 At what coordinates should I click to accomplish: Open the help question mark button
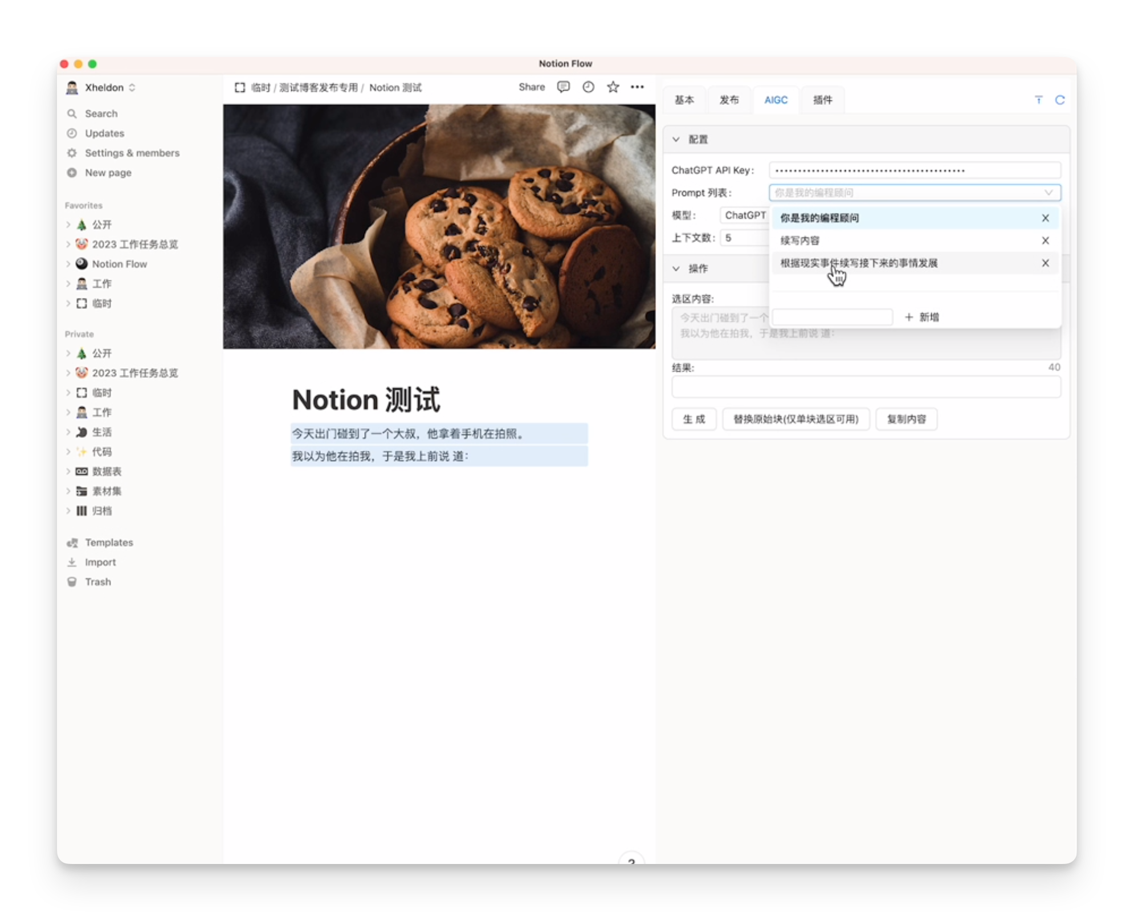[631, 859]
